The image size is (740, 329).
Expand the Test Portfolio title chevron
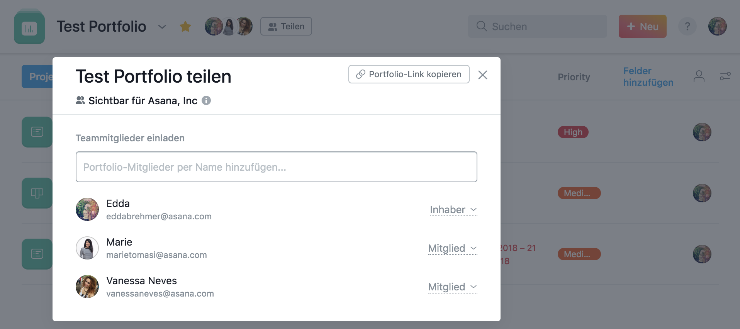click(x=162, y=27)
